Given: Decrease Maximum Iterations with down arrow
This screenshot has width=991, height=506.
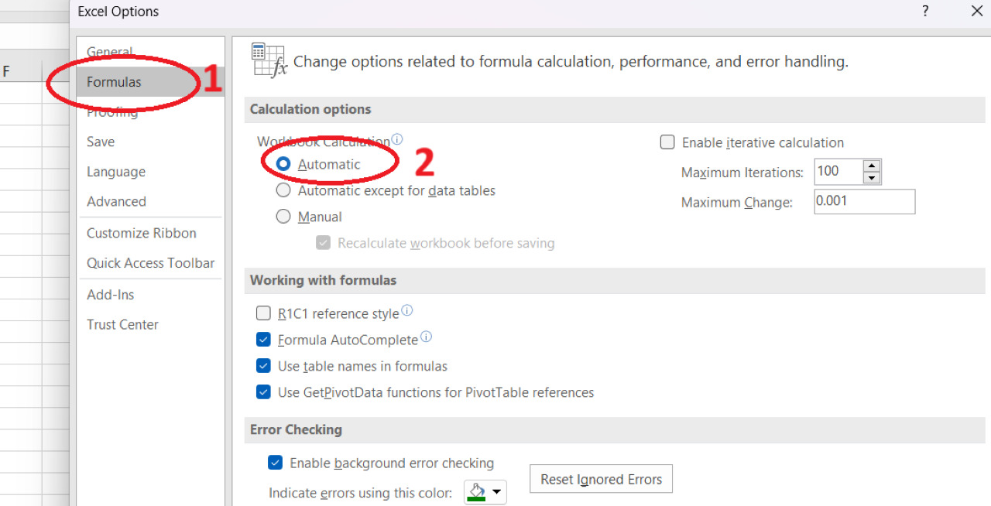Looking at the screenshot, I should [873, 178].
